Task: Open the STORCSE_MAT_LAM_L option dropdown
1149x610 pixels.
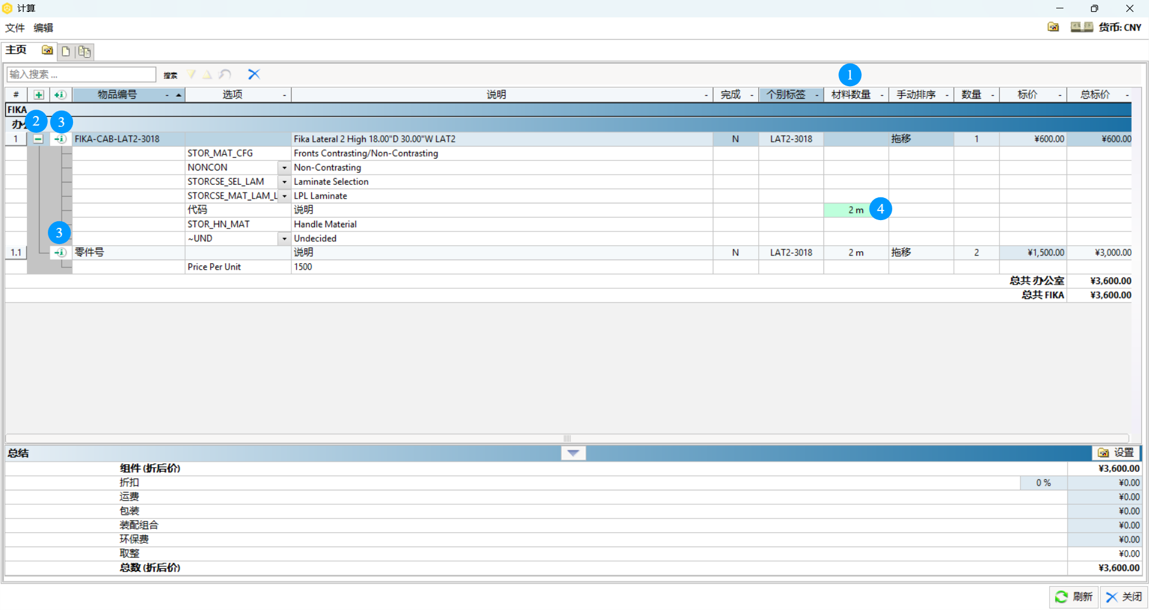Action: pos(284,196)
